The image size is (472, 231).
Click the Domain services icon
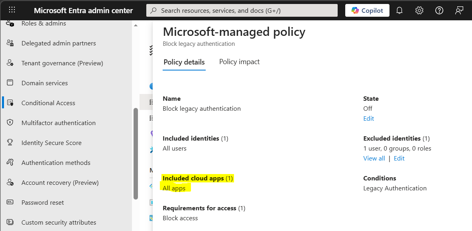click(10, 83)
